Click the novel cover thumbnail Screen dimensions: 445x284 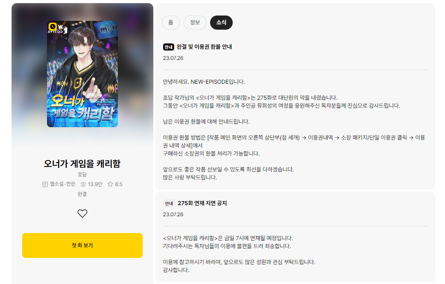coord(82,74)
